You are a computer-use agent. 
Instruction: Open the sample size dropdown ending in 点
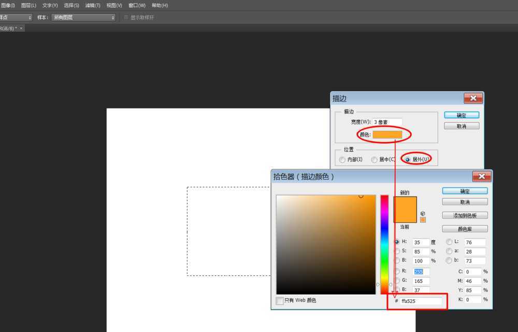(16, 18)
